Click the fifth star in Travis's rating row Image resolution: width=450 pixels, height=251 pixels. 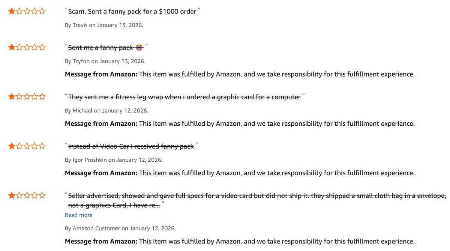42,11
